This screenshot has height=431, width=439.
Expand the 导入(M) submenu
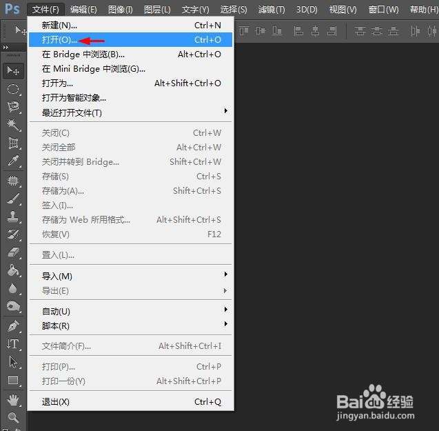click(130, 276)
